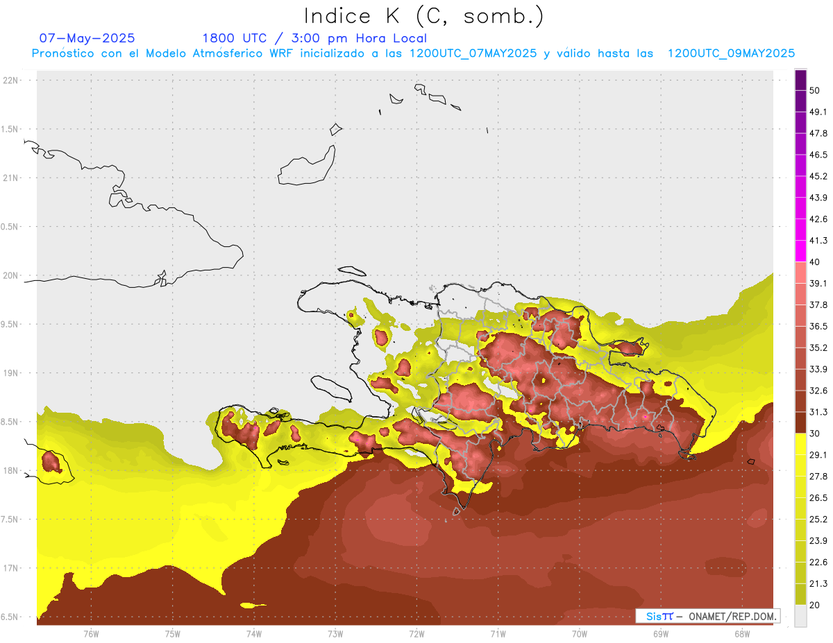Click the magenta swatch between 40 and 41.3
Viewport: 833px width, 643px height.
[x=800, y=251]
